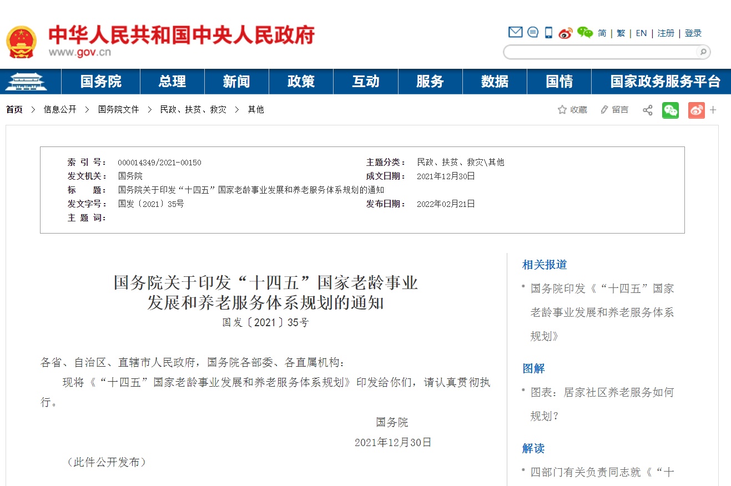Click the envelope mail icon in header
731x486 pixels.
[x=515, y=32]
